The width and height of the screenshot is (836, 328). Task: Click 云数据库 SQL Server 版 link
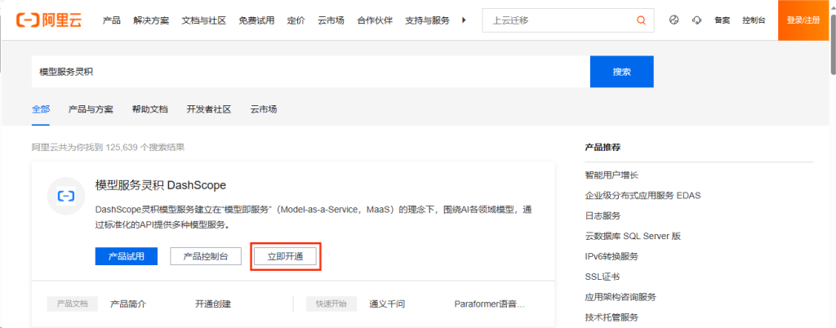pyautogui.click(x=633, y=236)
